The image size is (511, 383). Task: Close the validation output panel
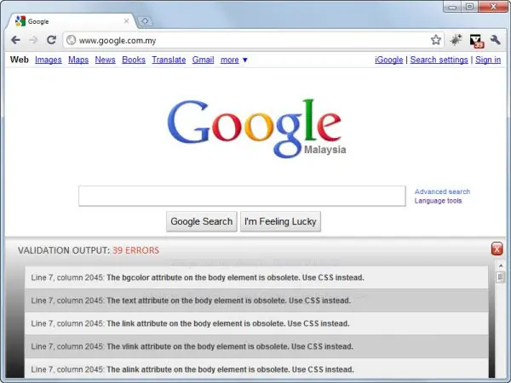tap(497, 249)
